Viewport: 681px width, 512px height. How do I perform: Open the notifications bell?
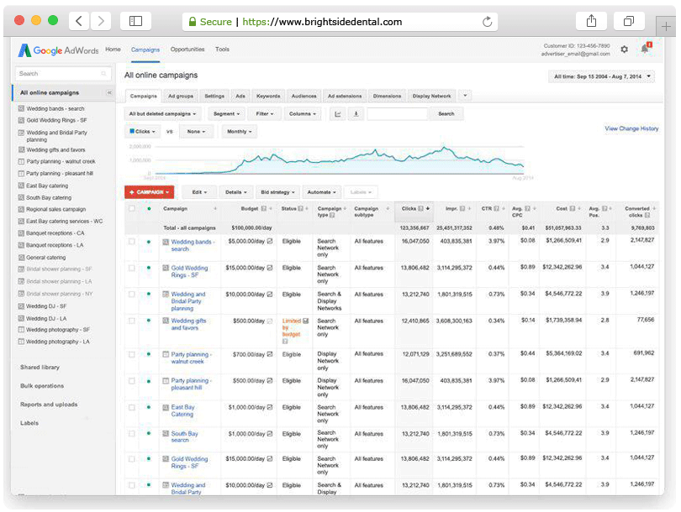click(645, 49)
